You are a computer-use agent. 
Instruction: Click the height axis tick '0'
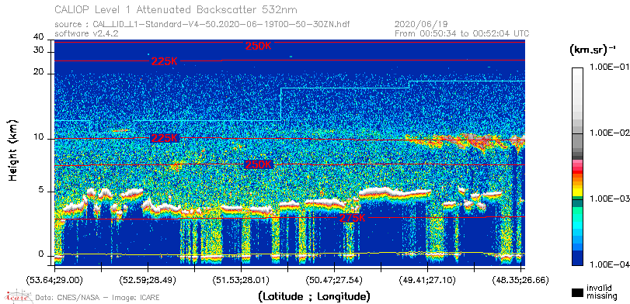point(41,254)
